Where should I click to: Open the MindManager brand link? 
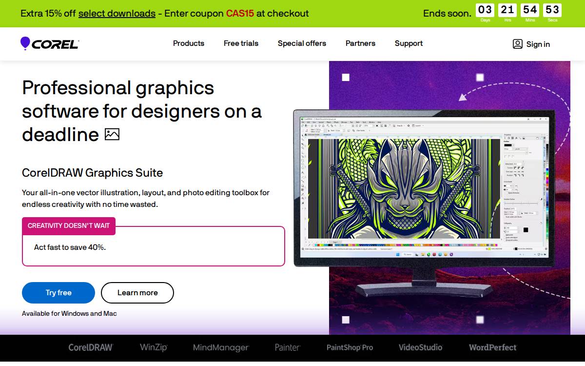coord(221,347)
